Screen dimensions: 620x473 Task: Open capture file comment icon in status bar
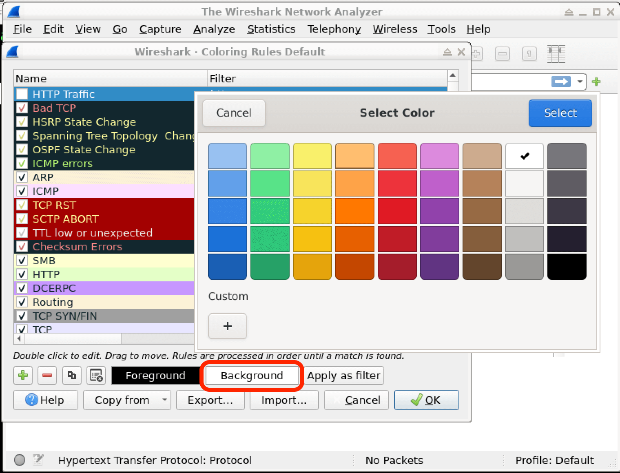tap(38, 460)
